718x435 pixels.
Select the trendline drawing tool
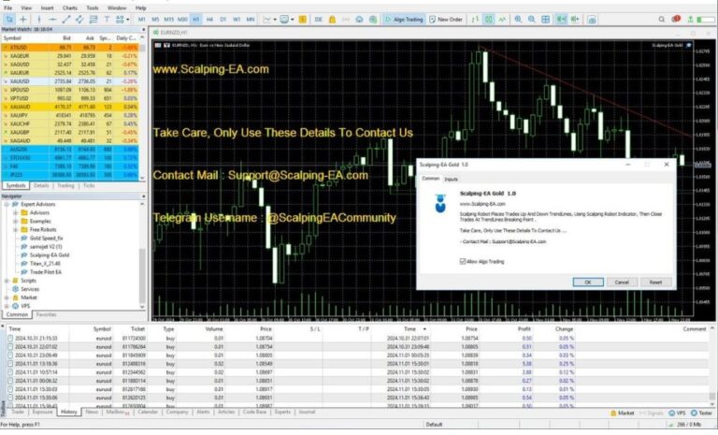(66, 20)
